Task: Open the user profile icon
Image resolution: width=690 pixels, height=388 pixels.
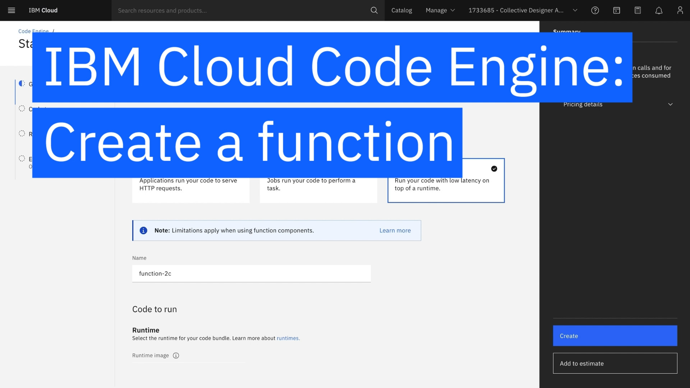Action: (x=680, y=10)
